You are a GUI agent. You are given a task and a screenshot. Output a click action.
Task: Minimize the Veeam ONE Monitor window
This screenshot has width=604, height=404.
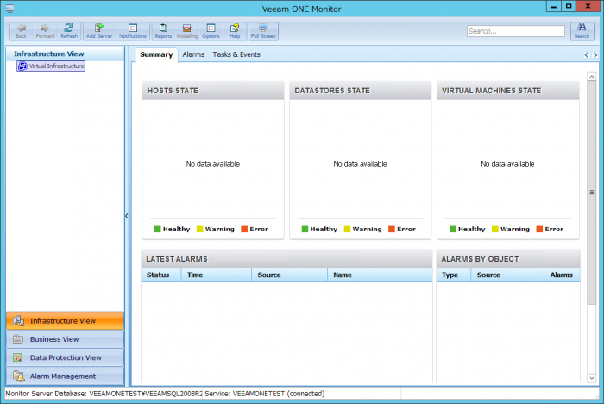coord(554,6)
